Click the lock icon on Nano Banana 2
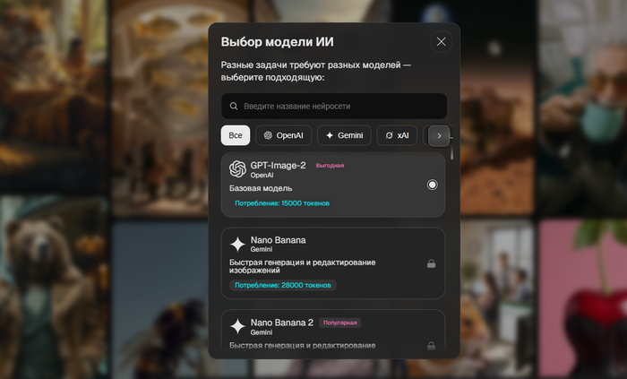This screenshot has width=627, height=379. point(431,346)
